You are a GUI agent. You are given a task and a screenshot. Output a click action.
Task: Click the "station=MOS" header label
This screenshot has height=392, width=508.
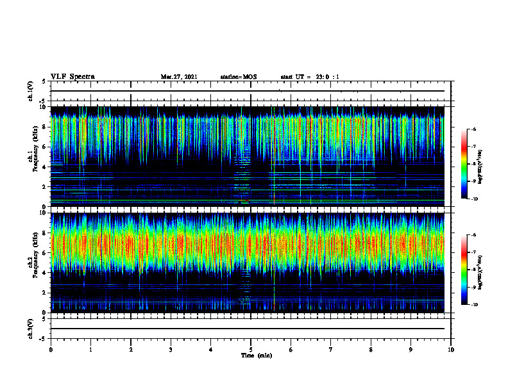click(x=239, y=77)
